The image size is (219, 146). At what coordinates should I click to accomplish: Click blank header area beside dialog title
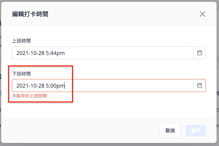point(123,14)
